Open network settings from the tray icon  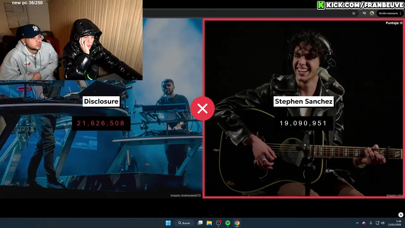[377, 223]
